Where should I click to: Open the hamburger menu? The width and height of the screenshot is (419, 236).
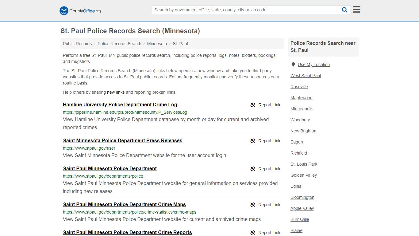point(356,10)
